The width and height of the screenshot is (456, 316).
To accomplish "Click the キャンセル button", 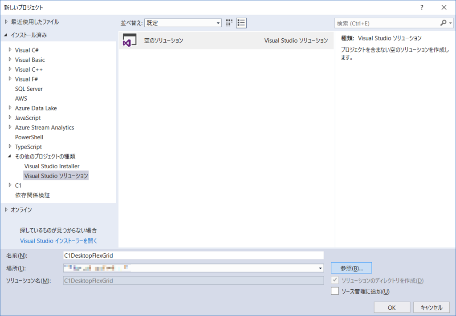I will (431, 307).
